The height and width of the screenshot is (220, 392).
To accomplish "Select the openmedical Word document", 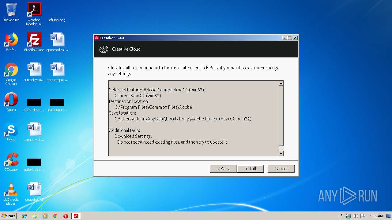I will click(x=57, y=42).
